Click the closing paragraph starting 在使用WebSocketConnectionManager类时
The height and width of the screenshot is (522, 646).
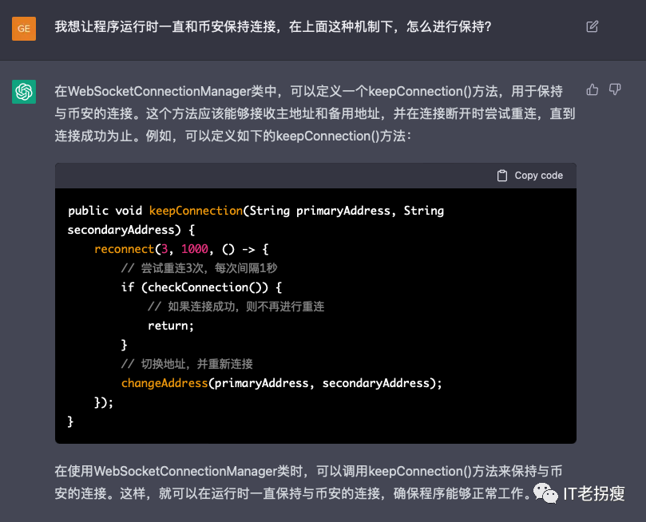(x=308, y=482)
